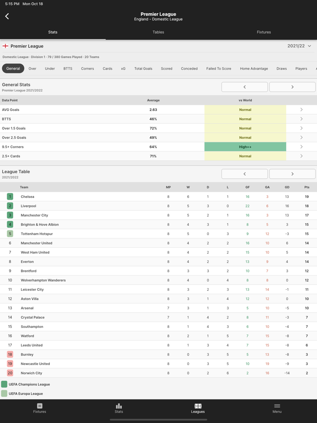
Task: Select the rank 20 badge for Norwich City
Action: click(x=10, y=373)
